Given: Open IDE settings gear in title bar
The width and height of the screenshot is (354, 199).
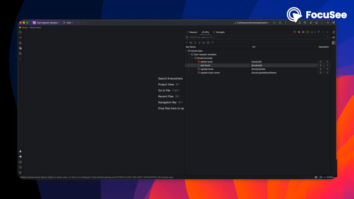Looking at the screenshot, I should [333, 23].
